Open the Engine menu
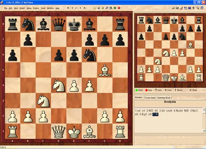 tap(36, 8)
